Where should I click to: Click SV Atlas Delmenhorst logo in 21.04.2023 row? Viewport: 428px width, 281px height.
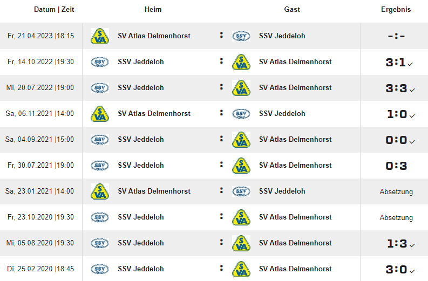point(100,36)
